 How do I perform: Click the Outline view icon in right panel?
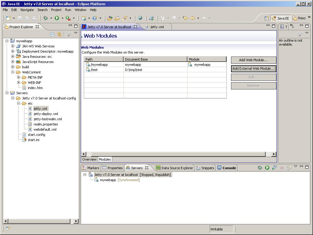pos(282,27)
